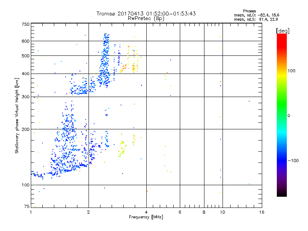The width and height of the screenshot is (308, 231).
Task: Click the x-axis tick label '1'
Action: pos(31,212)
